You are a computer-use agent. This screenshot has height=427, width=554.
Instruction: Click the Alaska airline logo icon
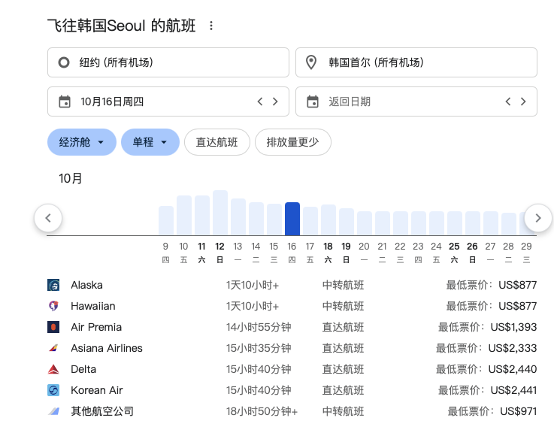(x=53, y=285)
